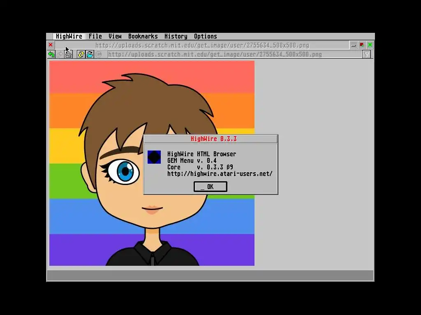This screenshot has width=421, height=315.
Task: Open the Bookmarks menu
Action: (x=143, y=36)
